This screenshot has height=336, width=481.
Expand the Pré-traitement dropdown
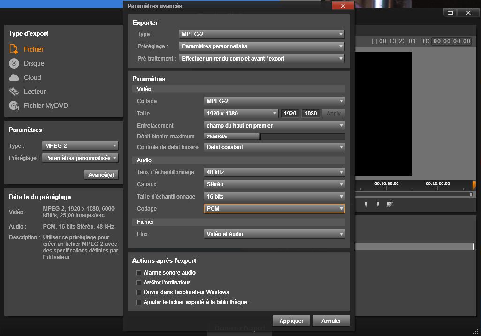click(262, 59)
